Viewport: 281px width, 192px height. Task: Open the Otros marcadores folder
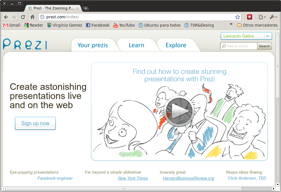pos(257,25)
